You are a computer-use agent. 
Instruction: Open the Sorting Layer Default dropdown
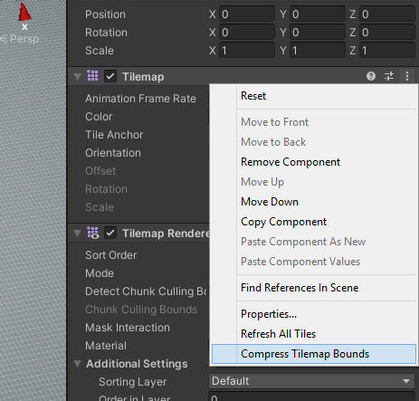311,381
